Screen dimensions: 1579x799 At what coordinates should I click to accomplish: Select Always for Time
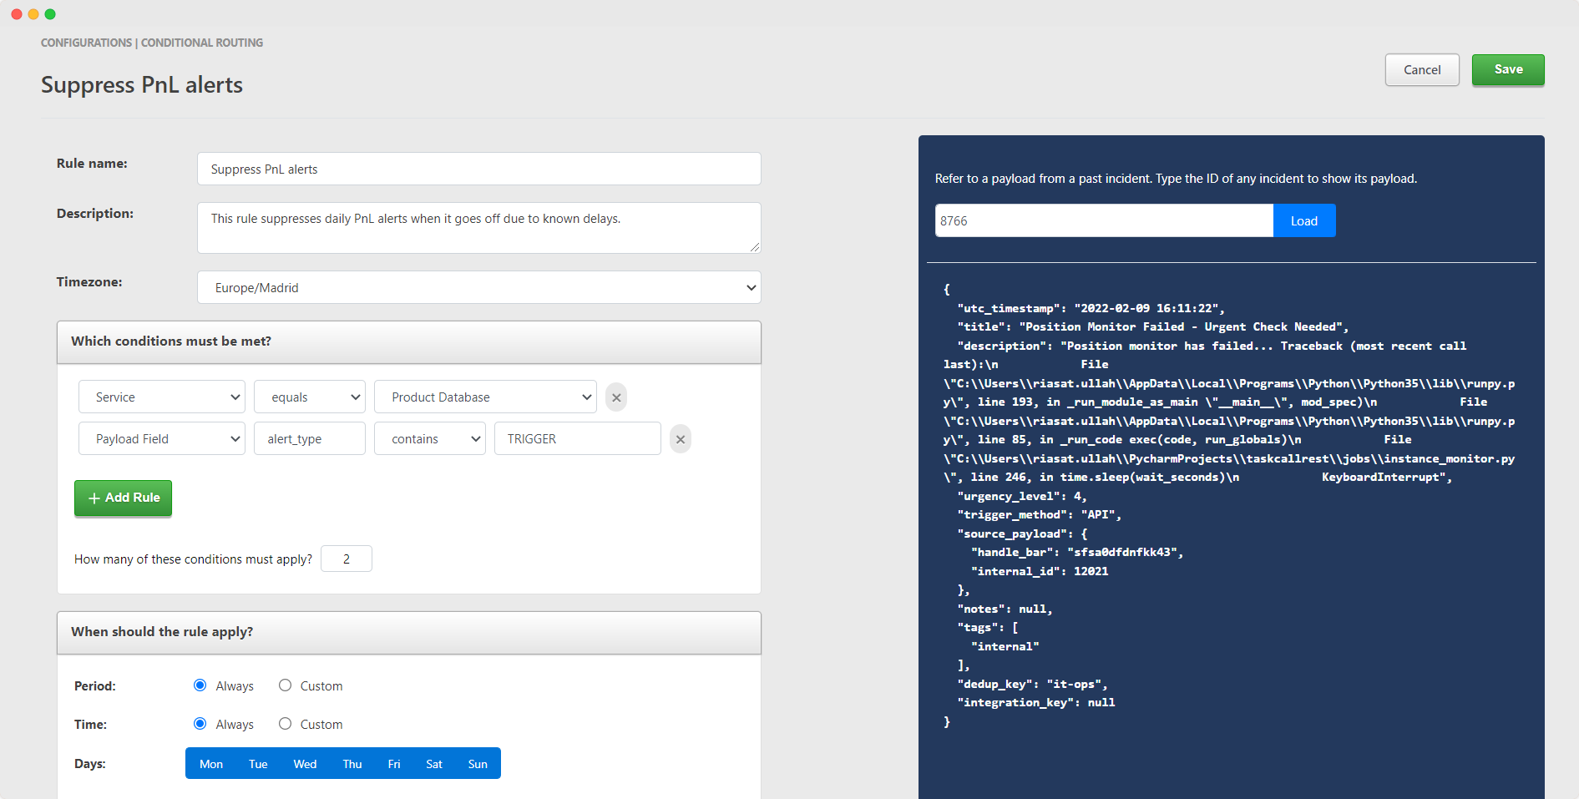(200, 724)
